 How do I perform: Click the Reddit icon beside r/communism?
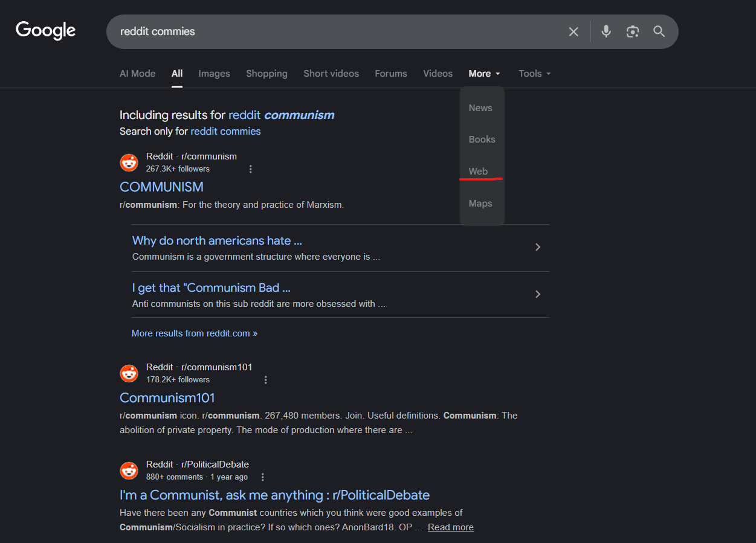[x=129, y=163]
